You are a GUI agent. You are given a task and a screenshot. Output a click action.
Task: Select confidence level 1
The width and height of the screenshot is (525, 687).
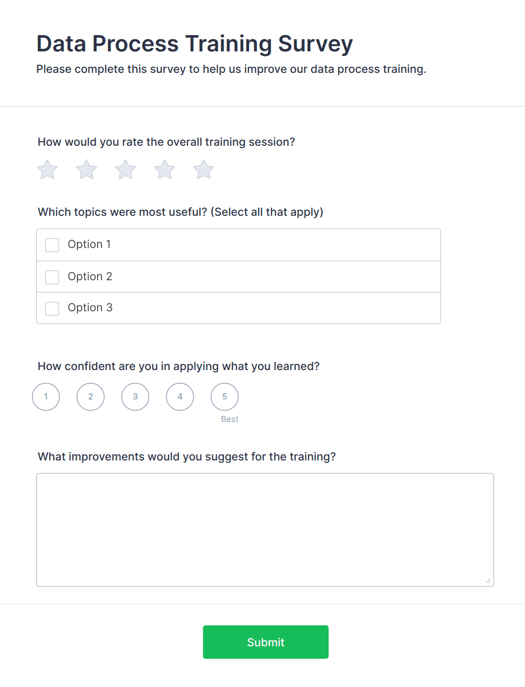(x=46, y=397)
